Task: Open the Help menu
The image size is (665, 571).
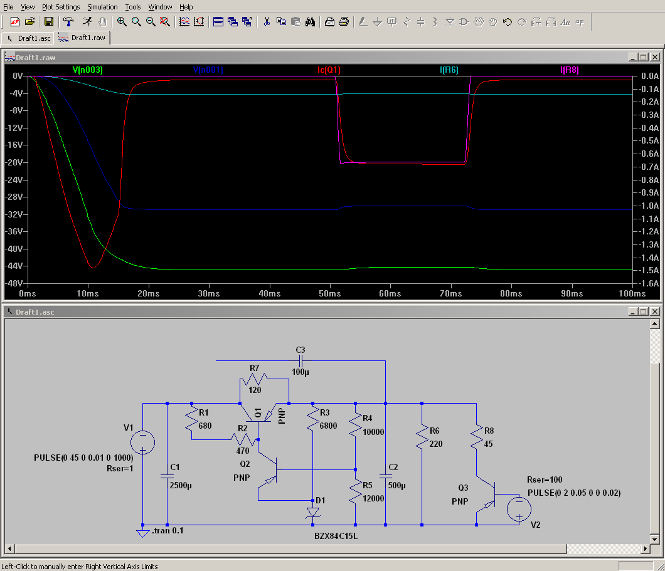Action: [x=186, y=7]
